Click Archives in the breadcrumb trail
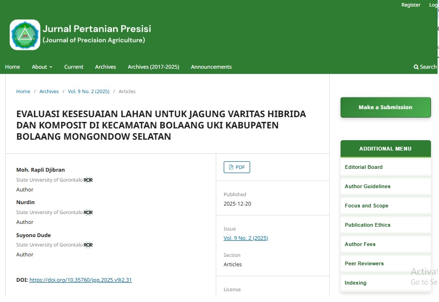Viewport: 439px width, 302px height. point(49,92)
